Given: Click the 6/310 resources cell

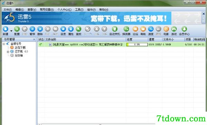Looking at the screenshot, I should pos(188,45).
